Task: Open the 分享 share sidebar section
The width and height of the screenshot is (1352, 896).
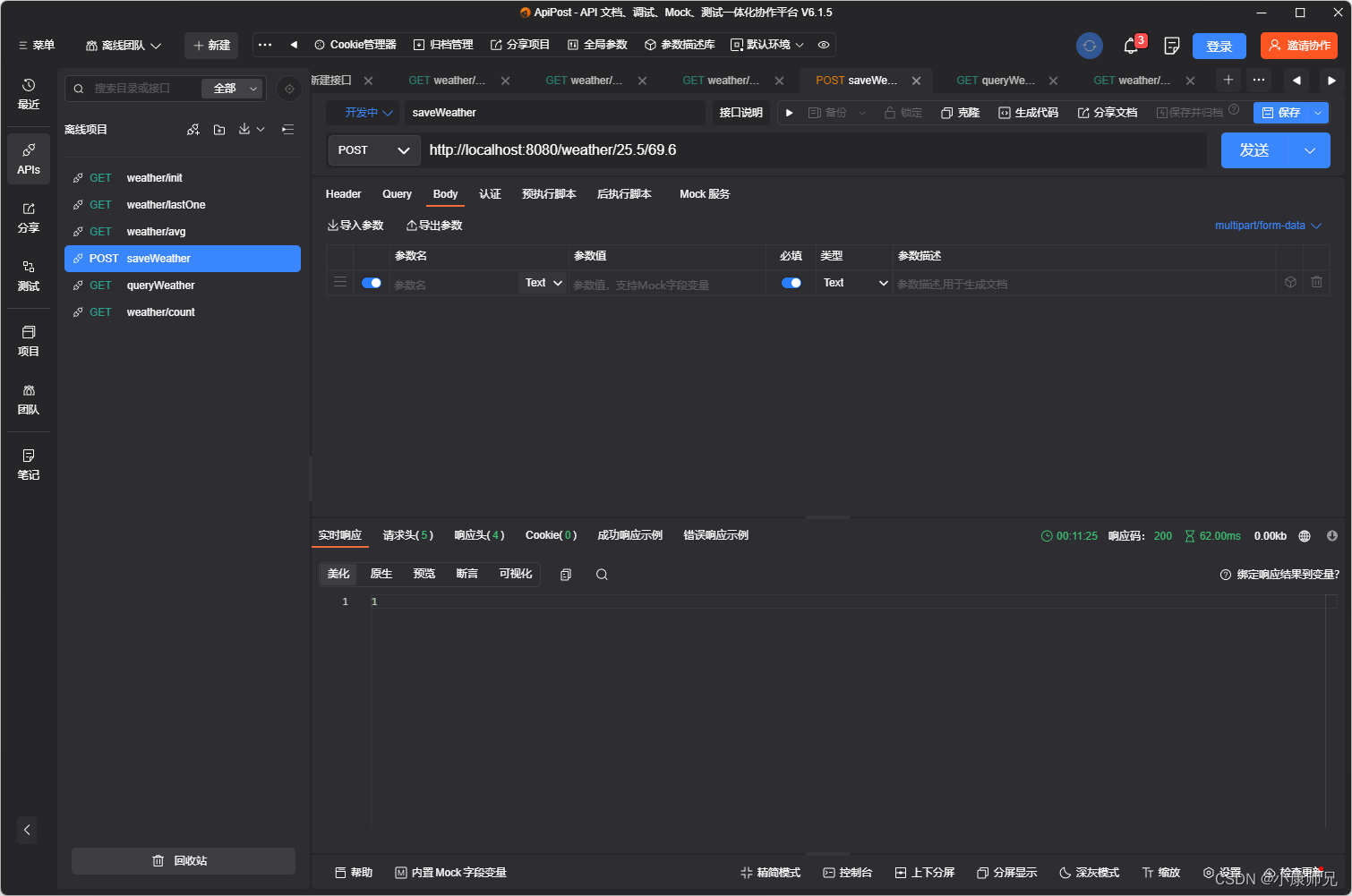Action: (x=29, y=218)
